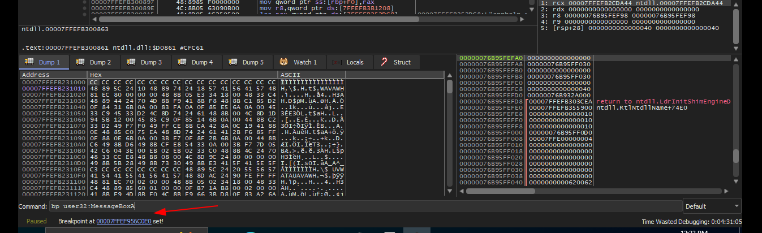This screenshot has width=762, height=233.
Task: Select argument 2: rdx row
Action: (x=635, y=10)
